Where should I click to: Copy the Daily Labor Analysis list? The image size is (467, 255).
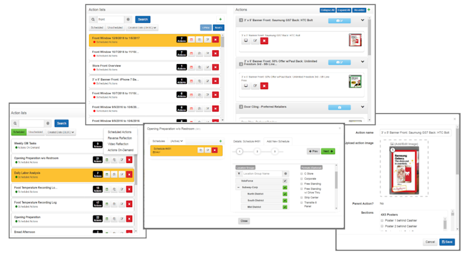(x=115, y=174)
